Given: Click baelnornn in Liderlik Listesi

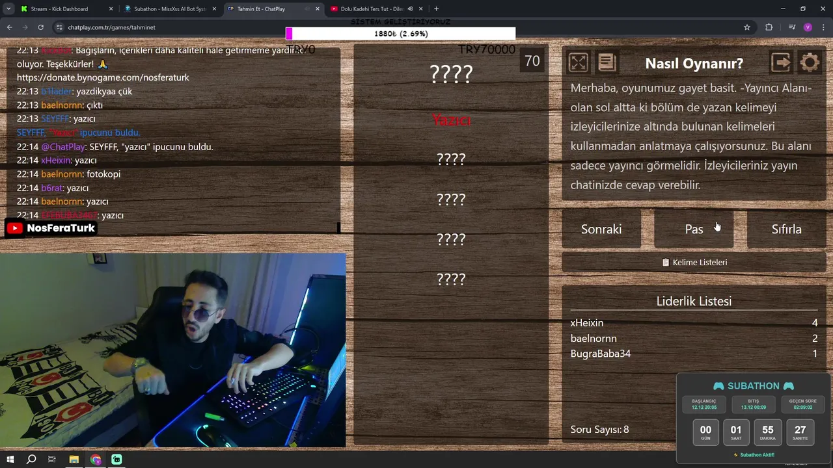Looking at the screenshot, I should (594, 339).
